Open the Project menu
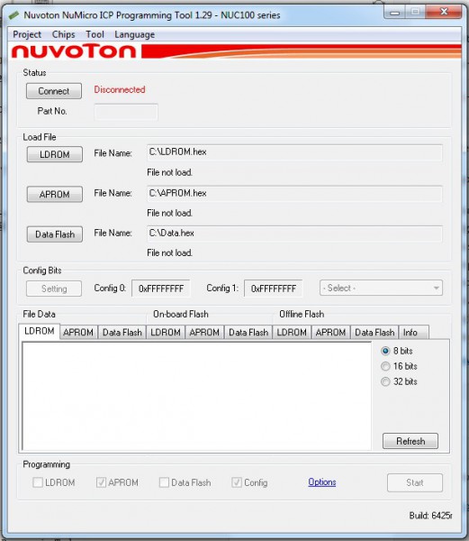Viewport: 469px width, 541px height. (x=27, y=34)
